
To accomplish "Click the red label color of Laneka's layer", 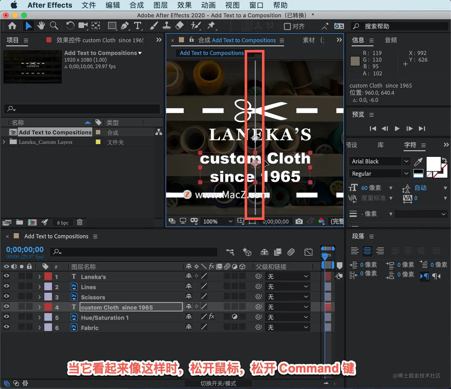I will (x=48, y=276).
